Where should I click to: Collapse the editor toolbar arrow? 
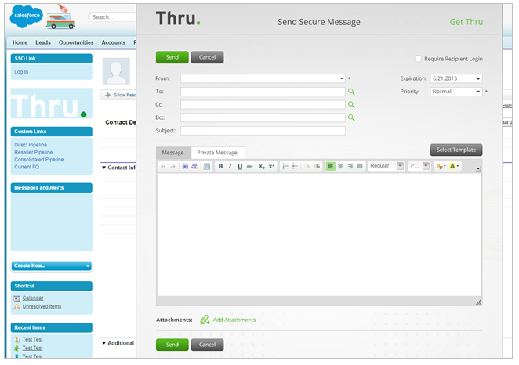tap(478, 169)
